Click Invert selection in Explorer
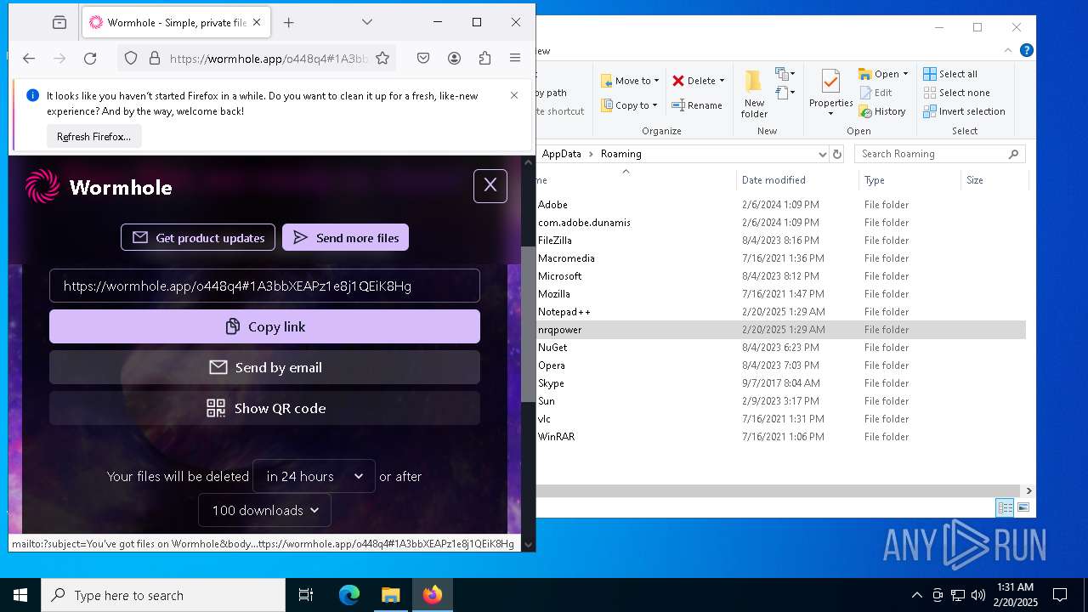The width and height of the screenshot is (1088, 612). click(964, 111)
